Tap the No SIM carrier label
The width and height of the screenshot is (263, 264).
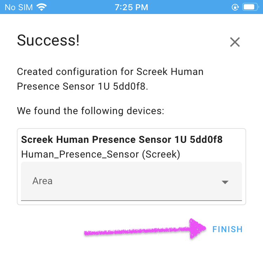pos(19,7)
